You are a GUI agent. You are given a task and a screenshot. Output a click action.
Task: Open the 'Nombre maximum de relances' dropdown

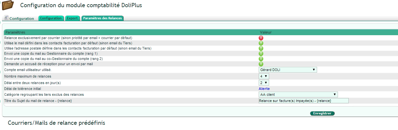point(264,76)
